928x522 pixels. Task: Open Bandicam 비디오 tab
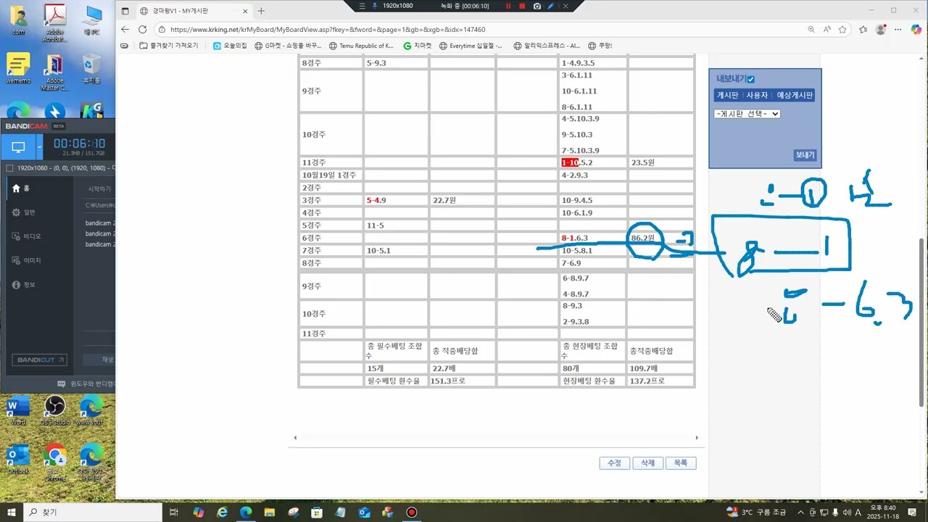(x=27, y=236)
